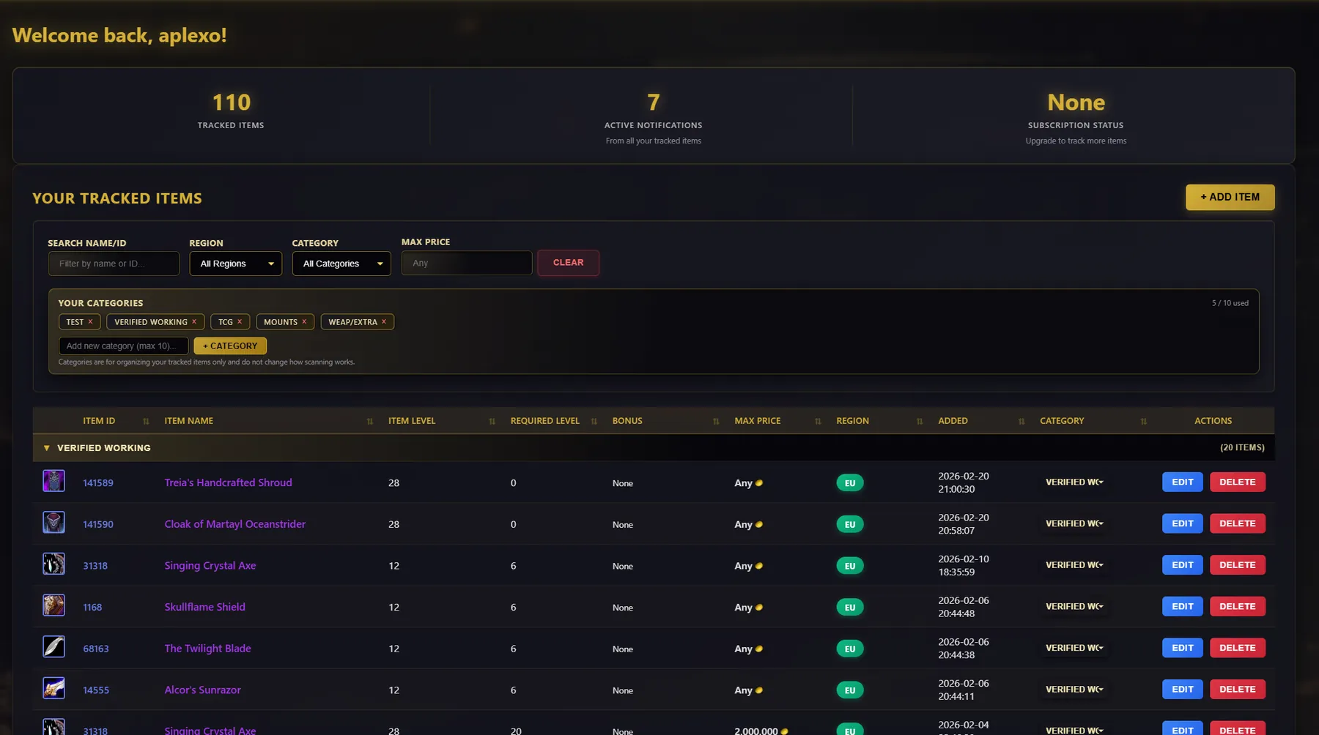This screenshot has height=735, width=1319.
Task: Open the All Regions dropdown
Action: pos(236,264)
